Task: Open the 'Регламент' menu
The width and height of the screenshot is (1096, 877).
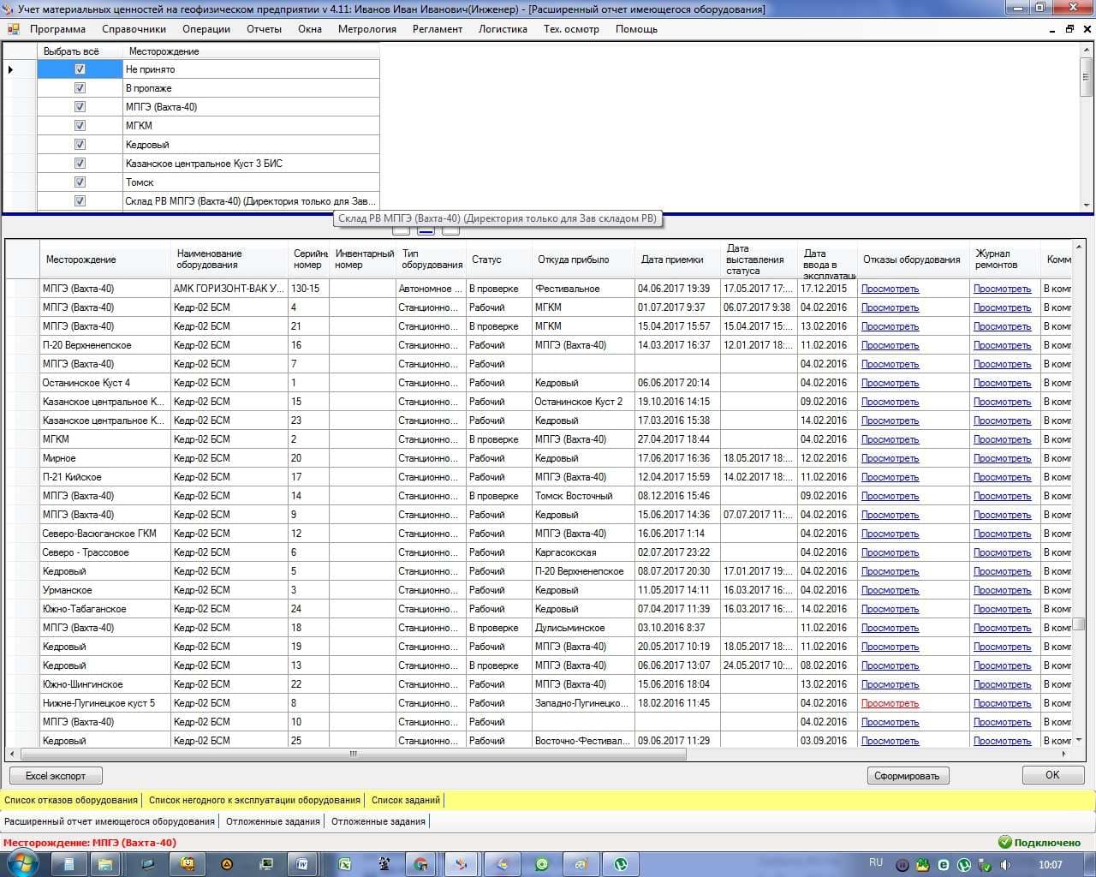Action: point(438,29)
